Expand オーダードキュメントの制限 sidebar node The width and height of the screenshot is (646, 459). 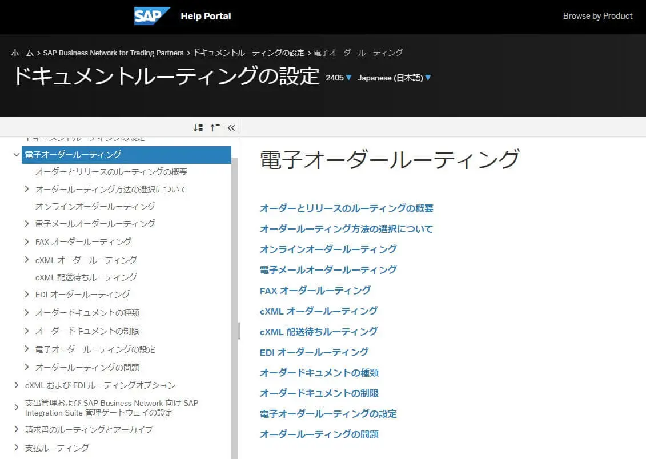pyautogui.click(x=27, y=331)
